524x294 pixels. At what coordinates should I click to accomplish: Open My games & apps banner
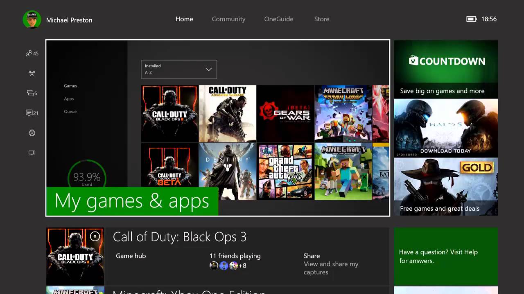[132, 201]
